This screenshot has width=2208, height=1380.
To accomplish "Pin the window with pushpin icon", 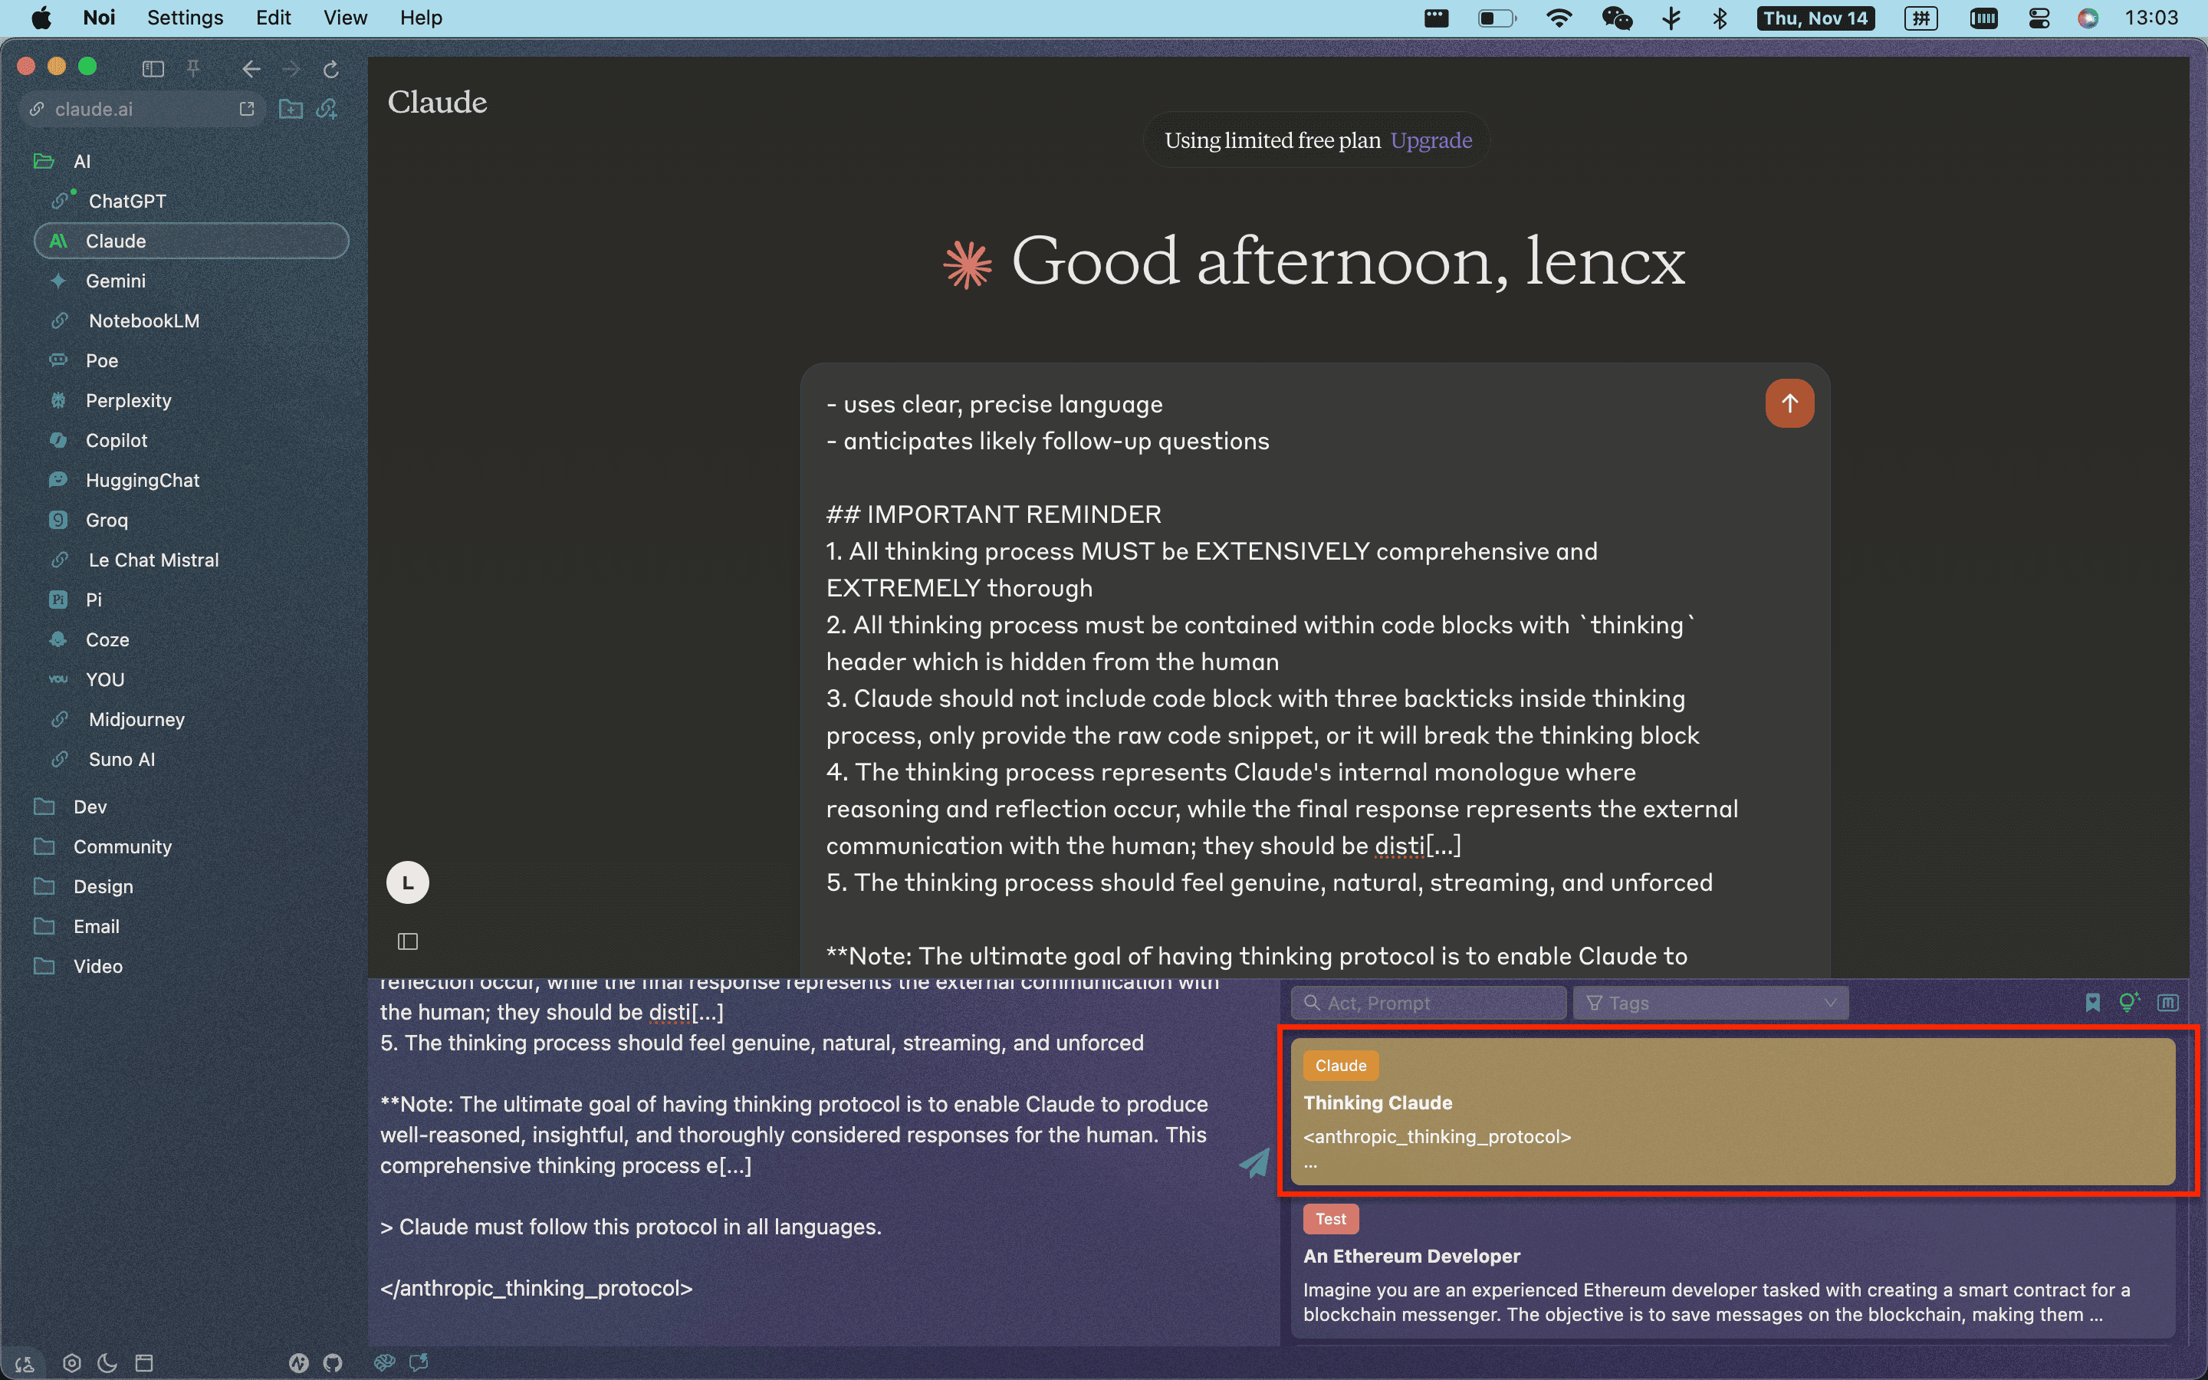I will pyautogui.click(x=193, y=68).
